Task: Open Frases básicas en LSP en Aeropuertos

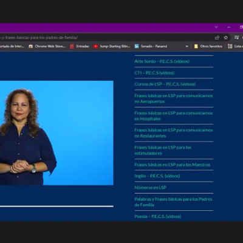Action: tap(174, 98)
